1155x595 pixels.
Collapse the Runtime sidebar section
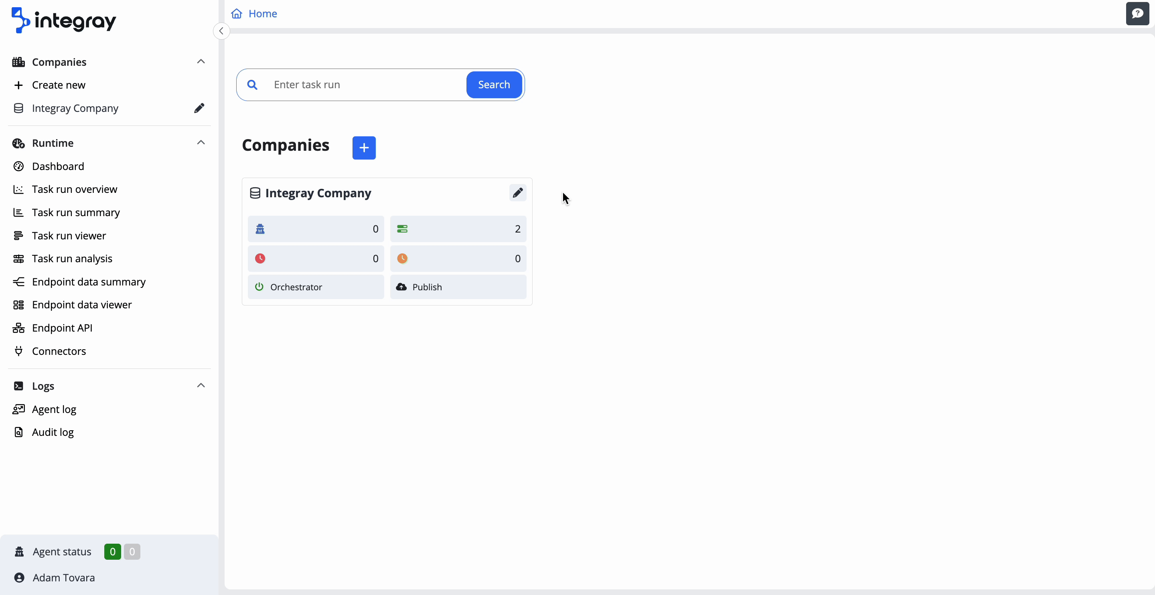coord(201,143)
